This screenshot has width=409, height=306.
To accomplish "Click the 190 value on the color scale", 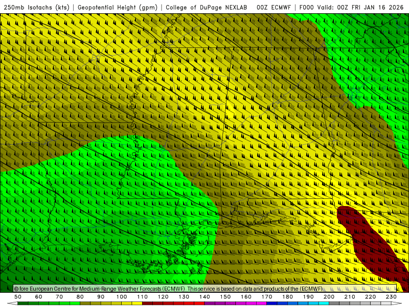I will 308,297.
